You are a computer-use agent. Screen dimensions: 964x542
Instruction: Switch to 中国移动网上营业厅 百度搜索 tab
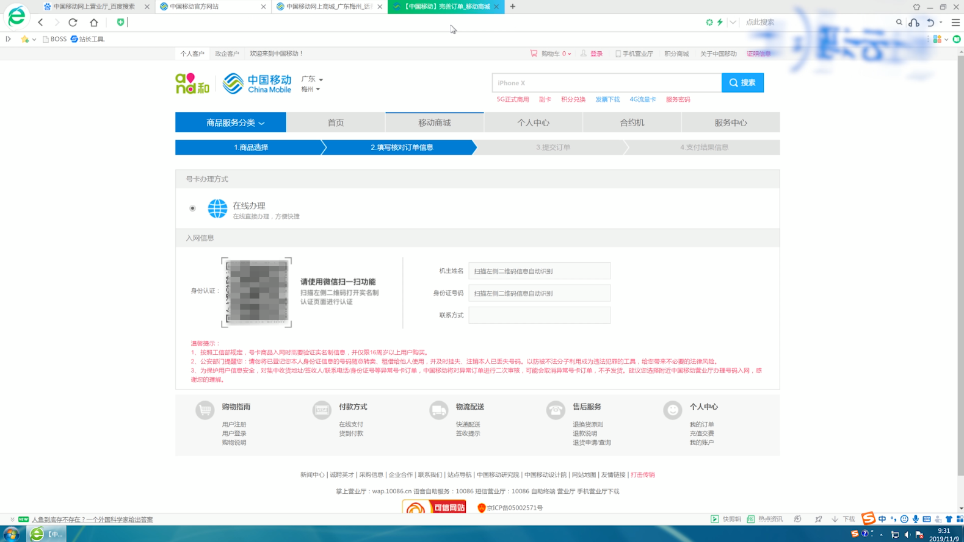[95, 7]
